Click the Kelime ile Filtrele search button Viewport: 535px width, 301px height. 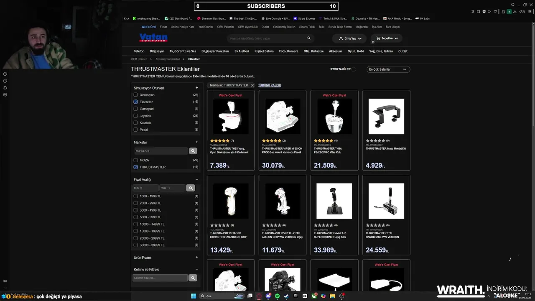pos(193,278)
